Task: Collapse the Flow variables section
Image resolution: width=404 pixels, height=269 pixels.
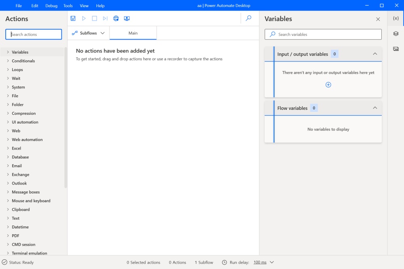Action: pyautogui.click(x=375, y=108)
